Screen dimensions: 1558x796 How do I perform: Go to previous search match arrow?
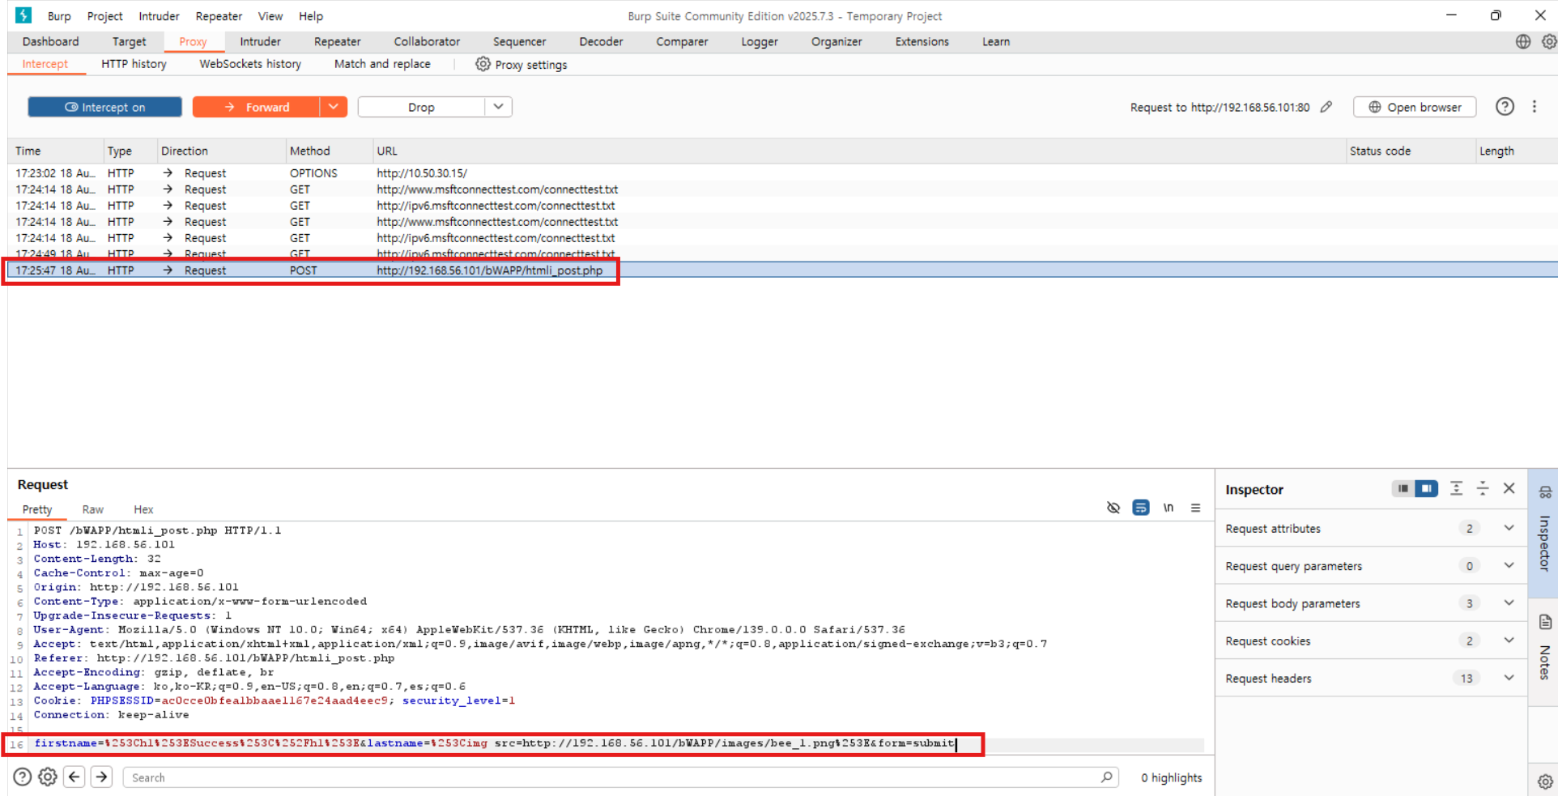tap(74, 777)
